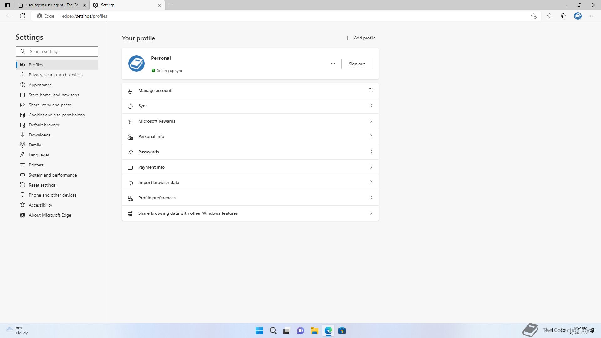Image resolution: width=601 pixels, height=338 pixels.
Task: Expand the Personal info chevron
Action: tap(371, 136)
